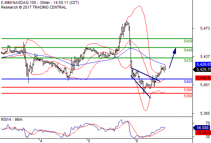Click the red 54.2629 RSI average tag
Screen dimensions: 211x143
point(203,133)
